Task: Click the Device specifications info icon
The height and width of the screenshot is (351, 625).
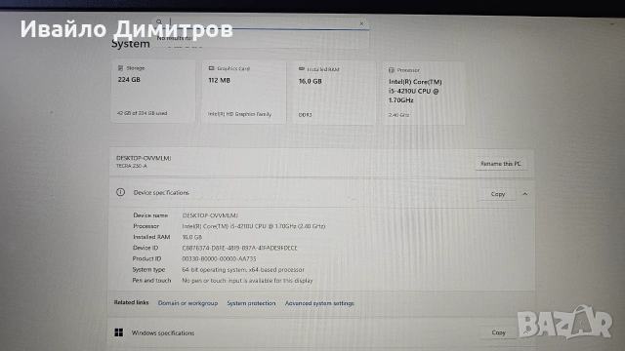Action: 120,192
